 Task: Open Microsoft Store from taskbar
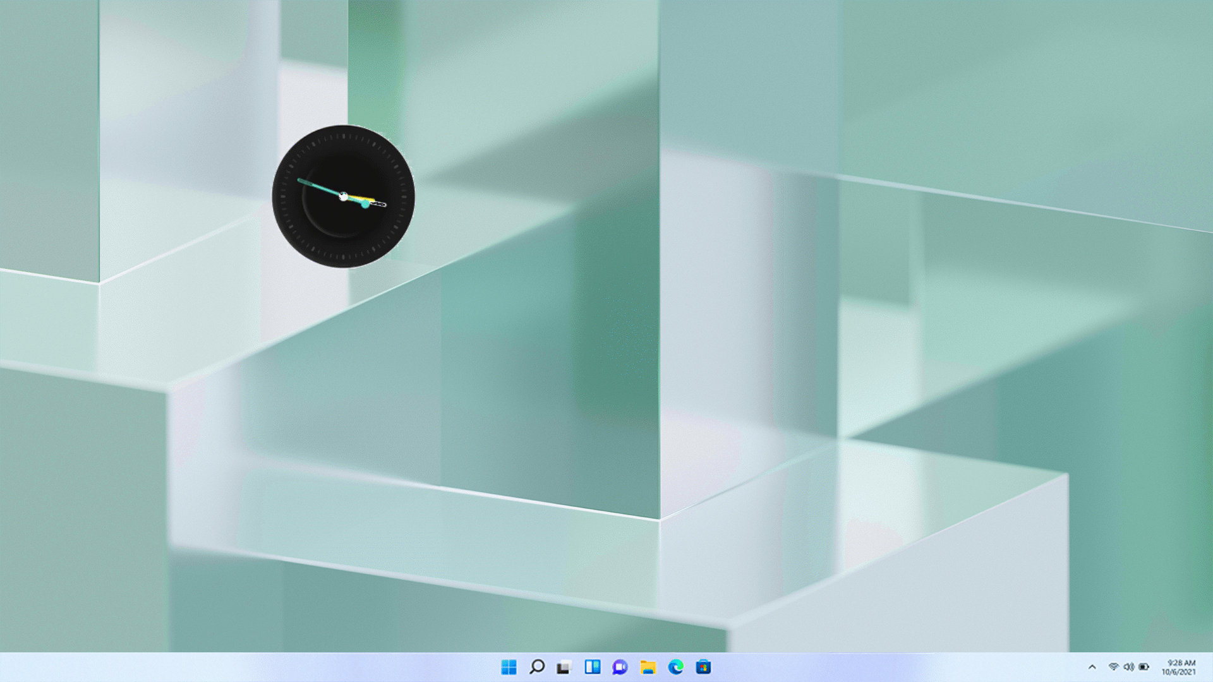[x=703, y=667]
